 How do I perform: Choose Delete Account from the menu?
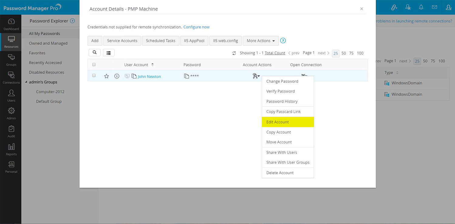point(280,173)
